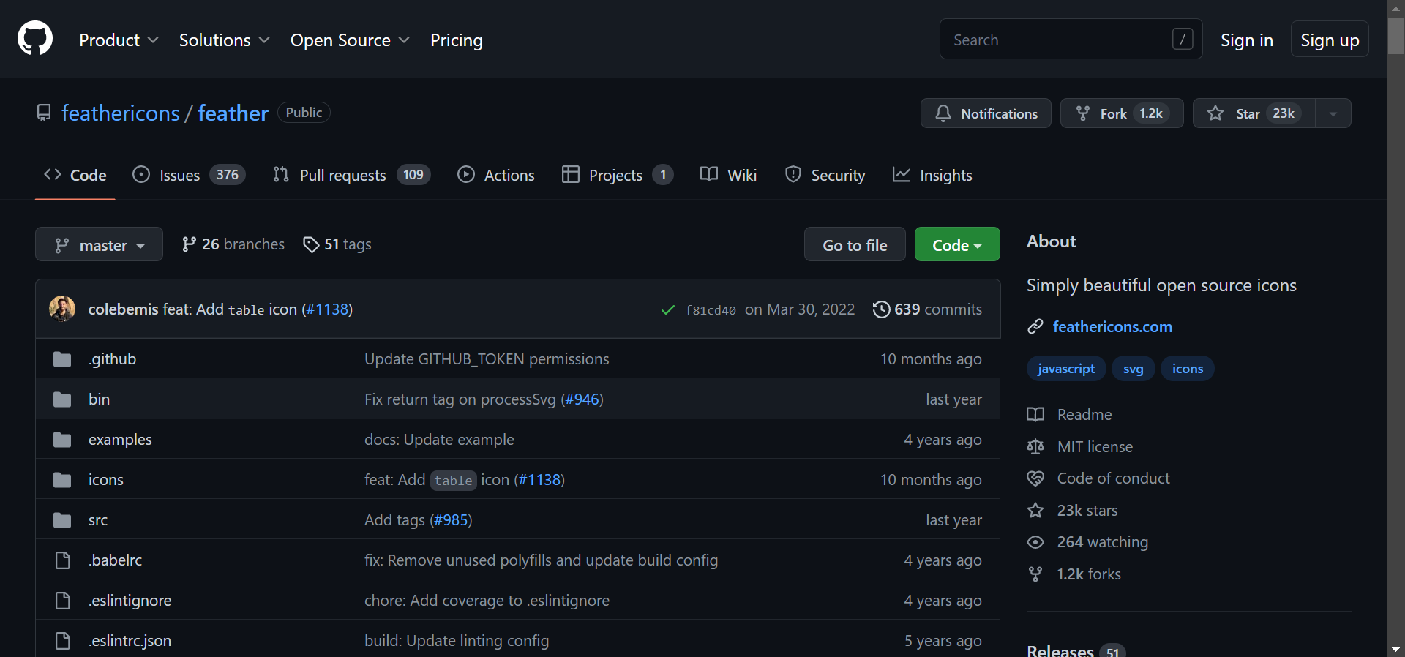Viewport: 1405px width, 657px height.
Task: Switch to the Wiki tab
Action: 728,176
